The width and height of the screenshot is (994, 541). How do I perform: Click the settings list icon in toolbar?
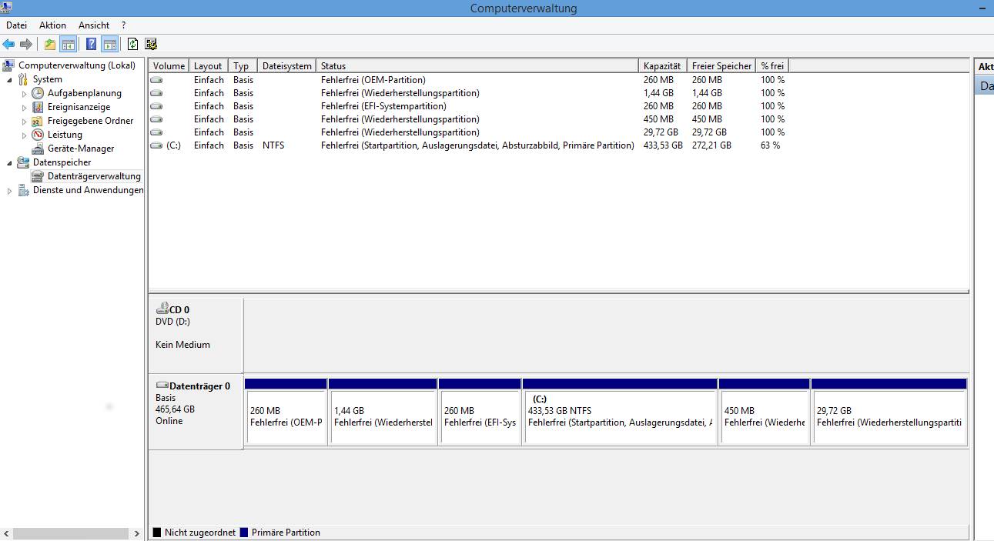151,44
